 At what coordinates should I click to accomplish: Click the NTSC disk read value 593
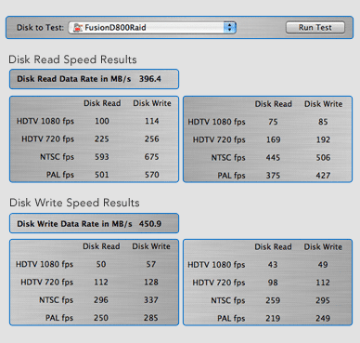102,157
